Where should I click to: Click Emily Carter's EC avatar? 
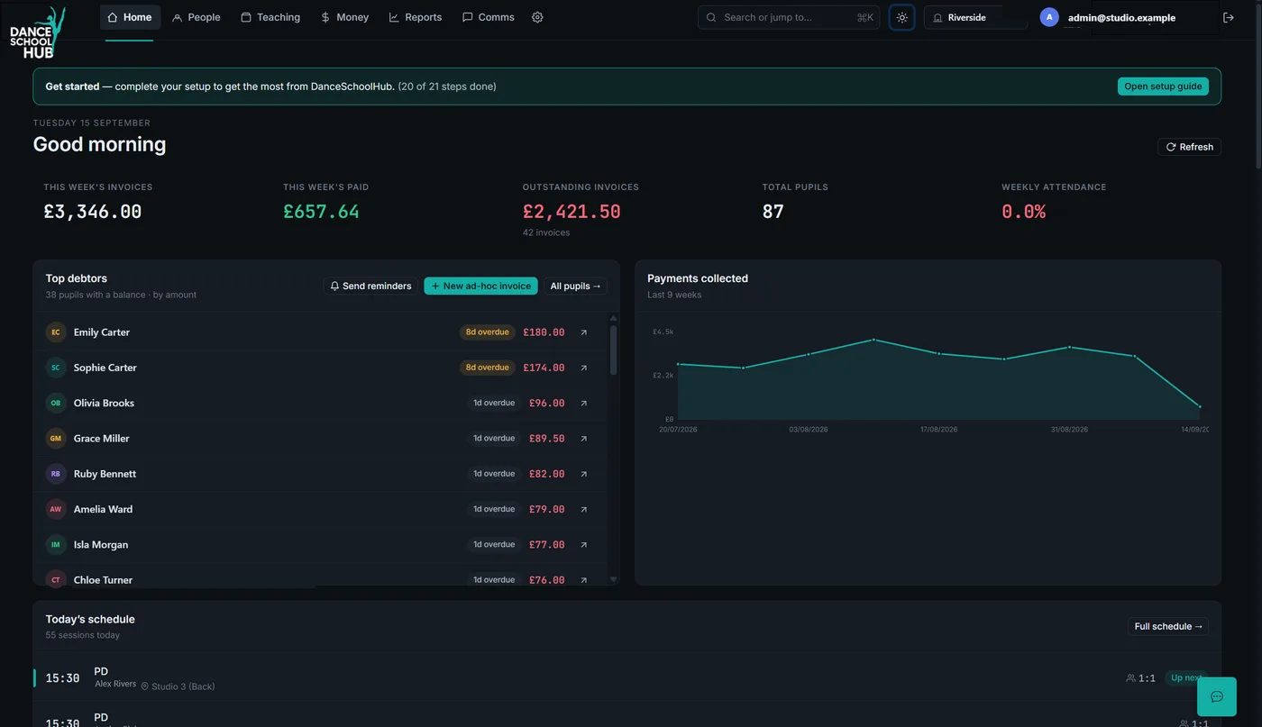[x=56, y=332]
